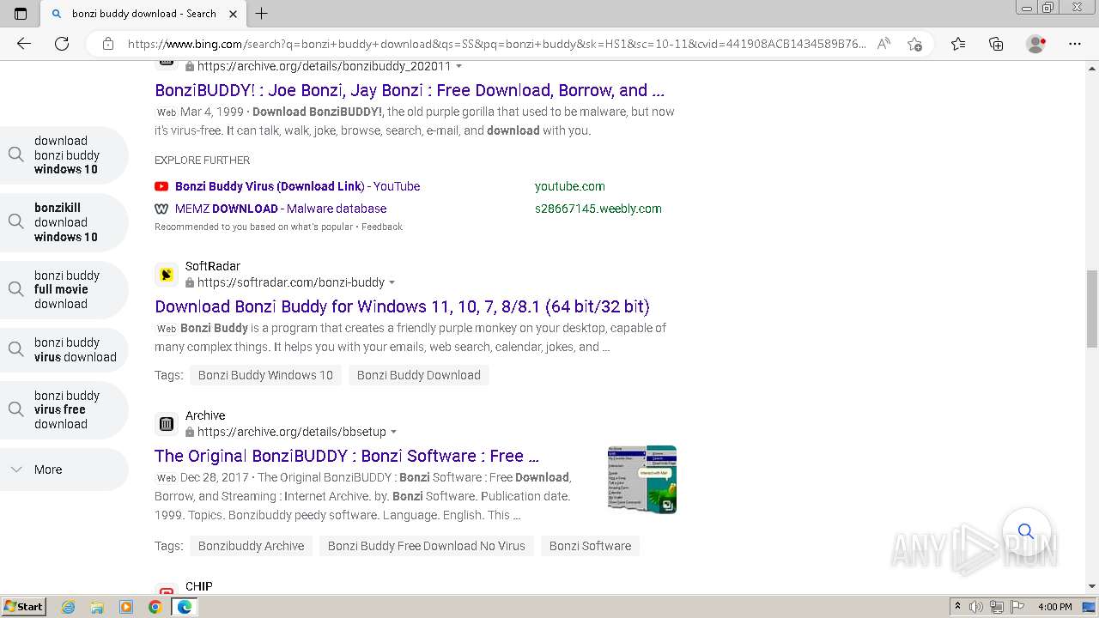Go back to the previous page

24,44
